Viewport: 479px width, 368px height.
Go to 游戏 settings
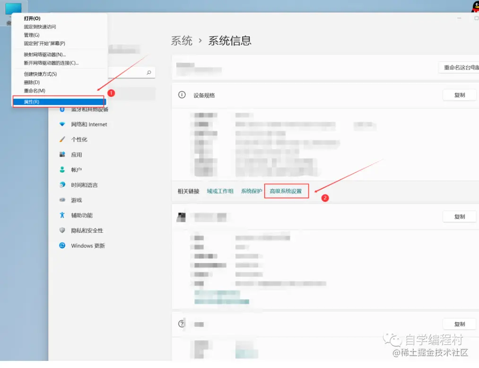(77, 200)
